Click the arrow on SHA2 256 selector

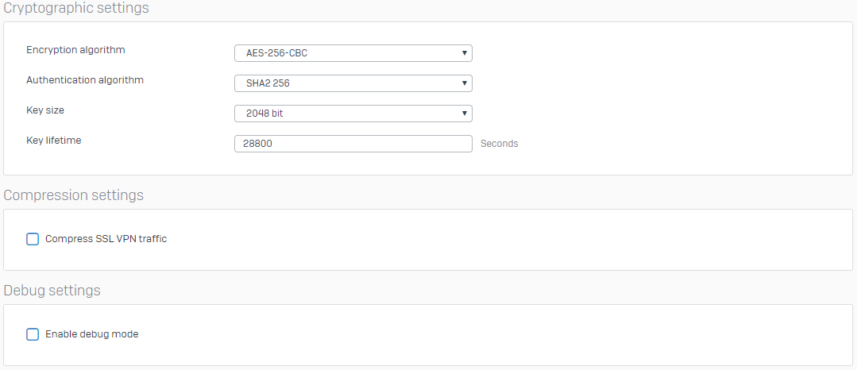[464, 83]
